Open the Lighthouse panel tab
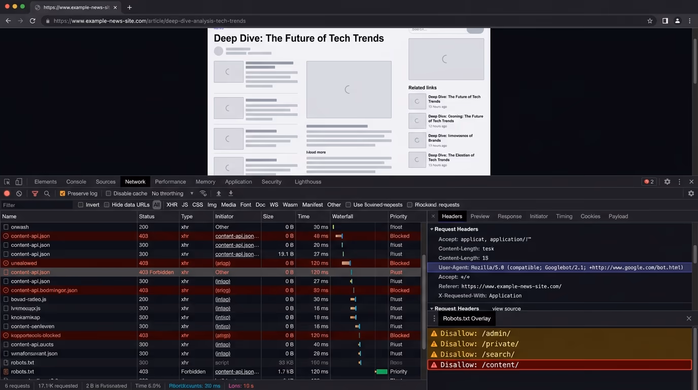This screenshot has height=390, width=698. pos(308,182)
